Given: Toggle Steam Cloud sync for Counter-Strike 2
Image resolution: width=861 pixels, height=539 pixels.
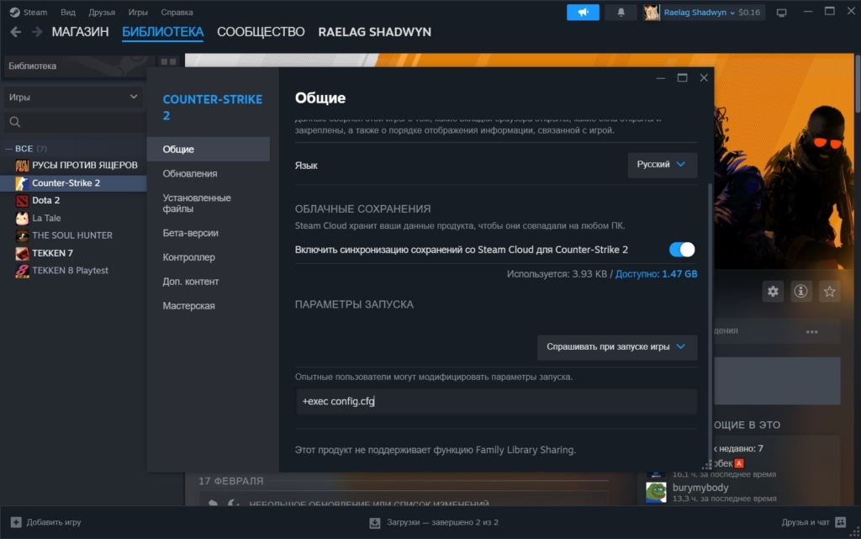Looking at the screenshot, I should coord(682,250).
